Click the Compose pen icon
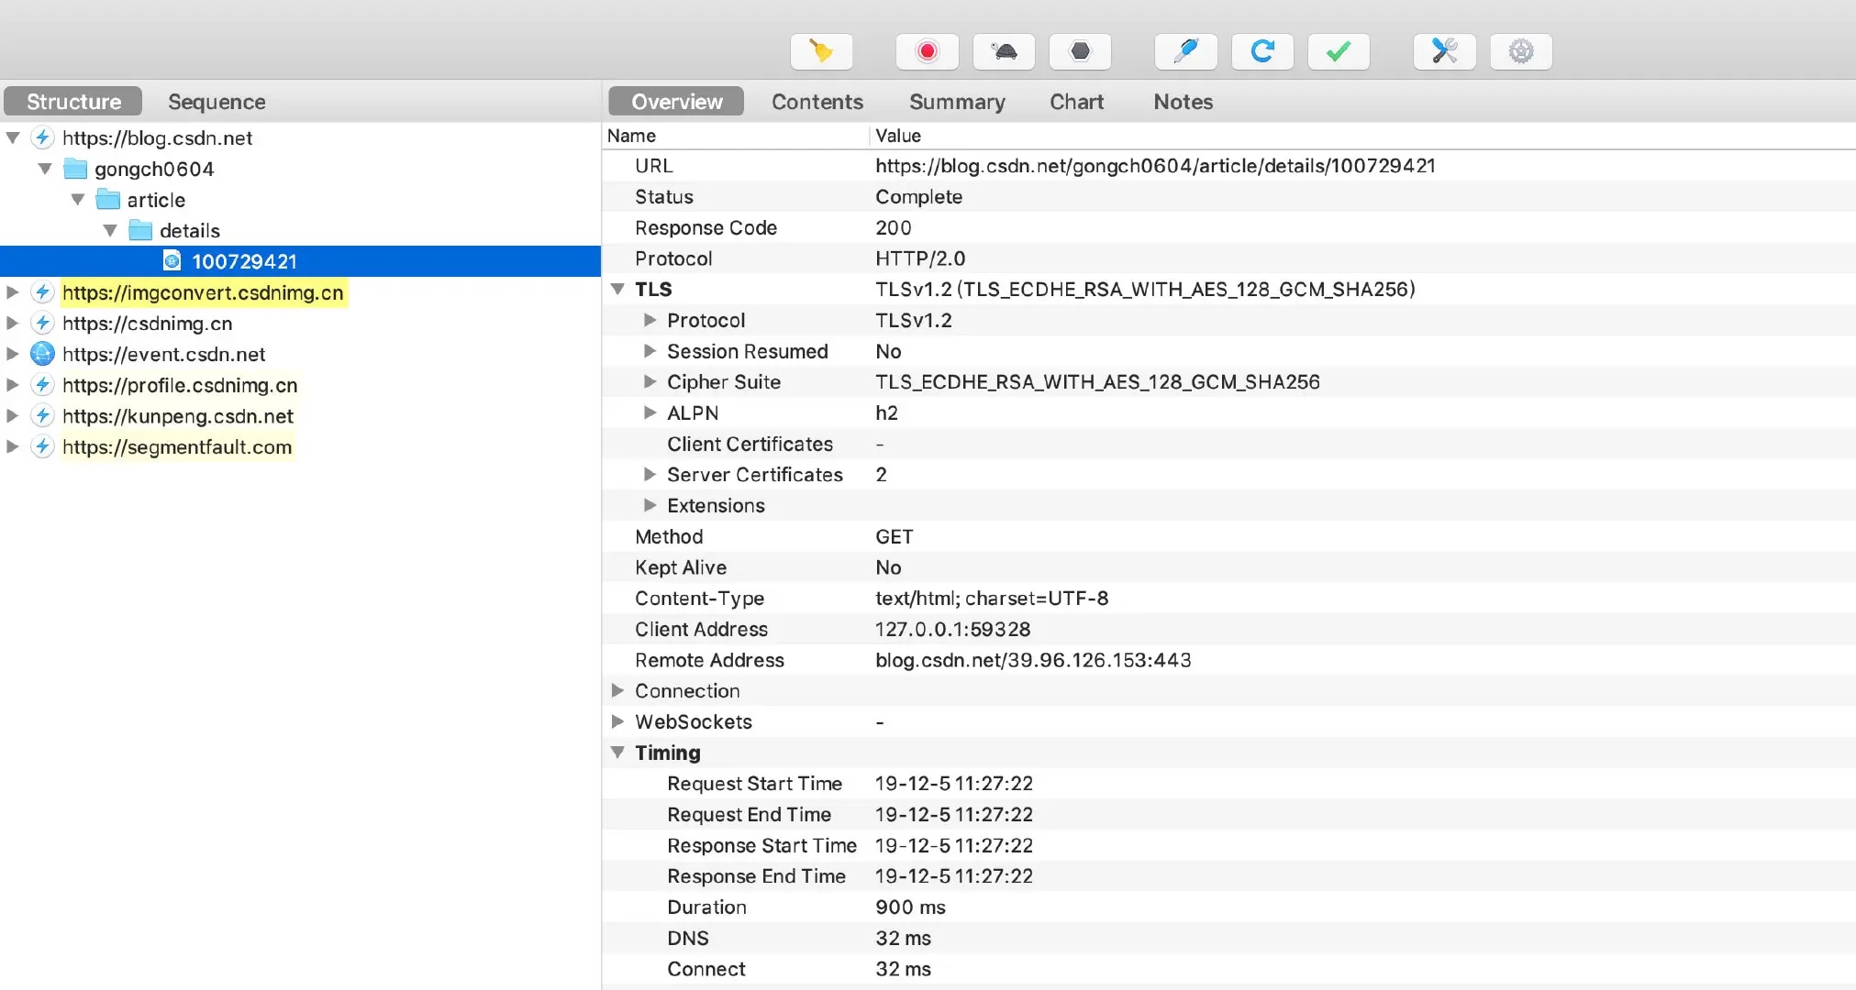The height and width of the screenshot is (990, 1856). (x=1186, y=51)
